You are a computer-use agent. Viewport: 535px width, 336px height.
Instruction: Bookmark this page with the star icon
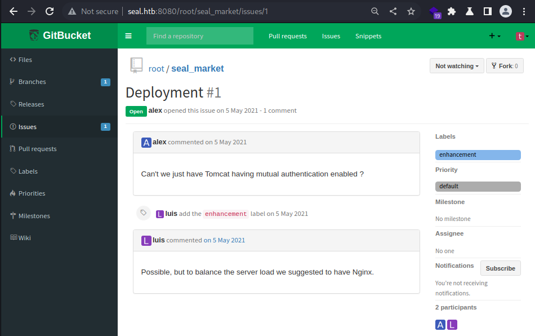pos(411,11)
